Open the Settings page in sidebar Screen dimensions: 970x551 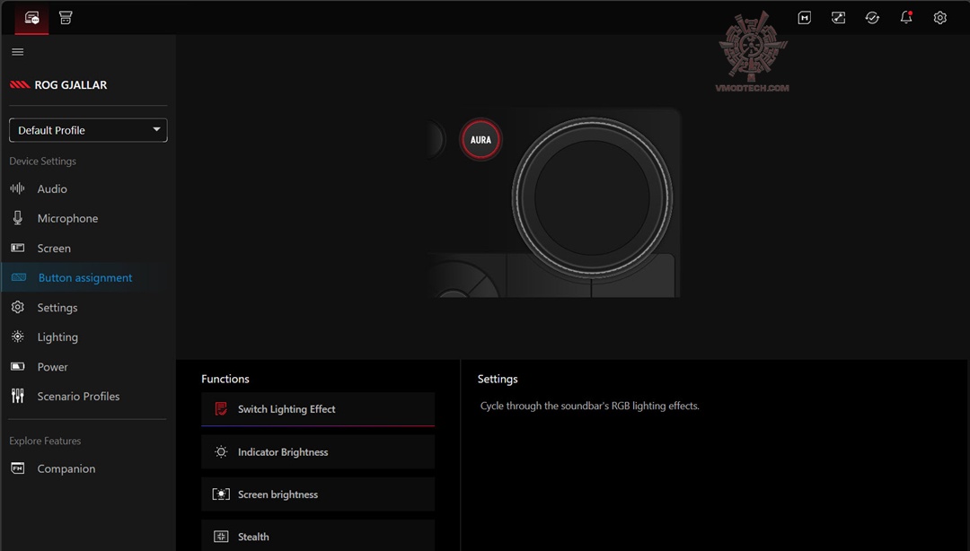tap(57, 308)
